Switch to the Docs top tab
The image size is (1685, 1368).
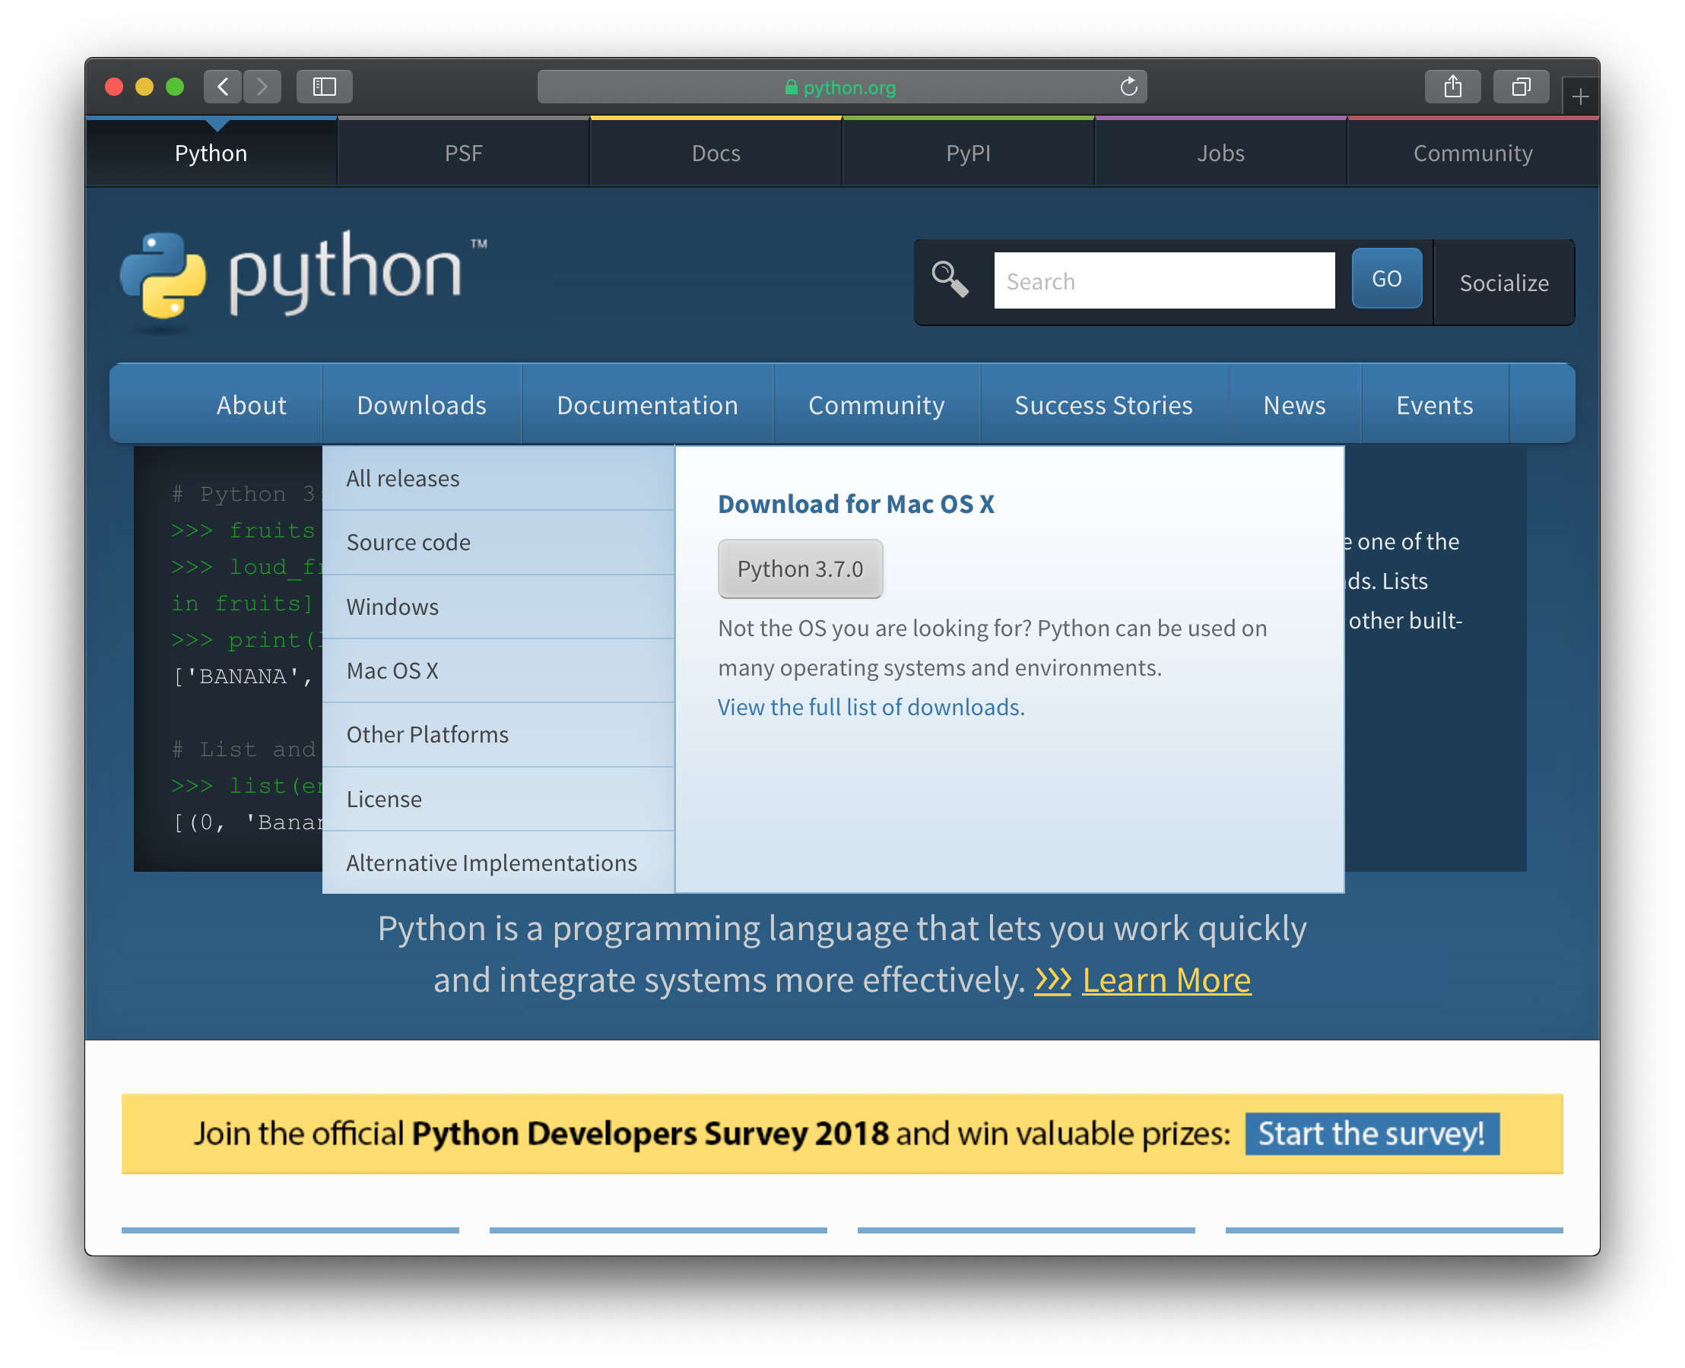pyautogui.click(x=716, y=153)
